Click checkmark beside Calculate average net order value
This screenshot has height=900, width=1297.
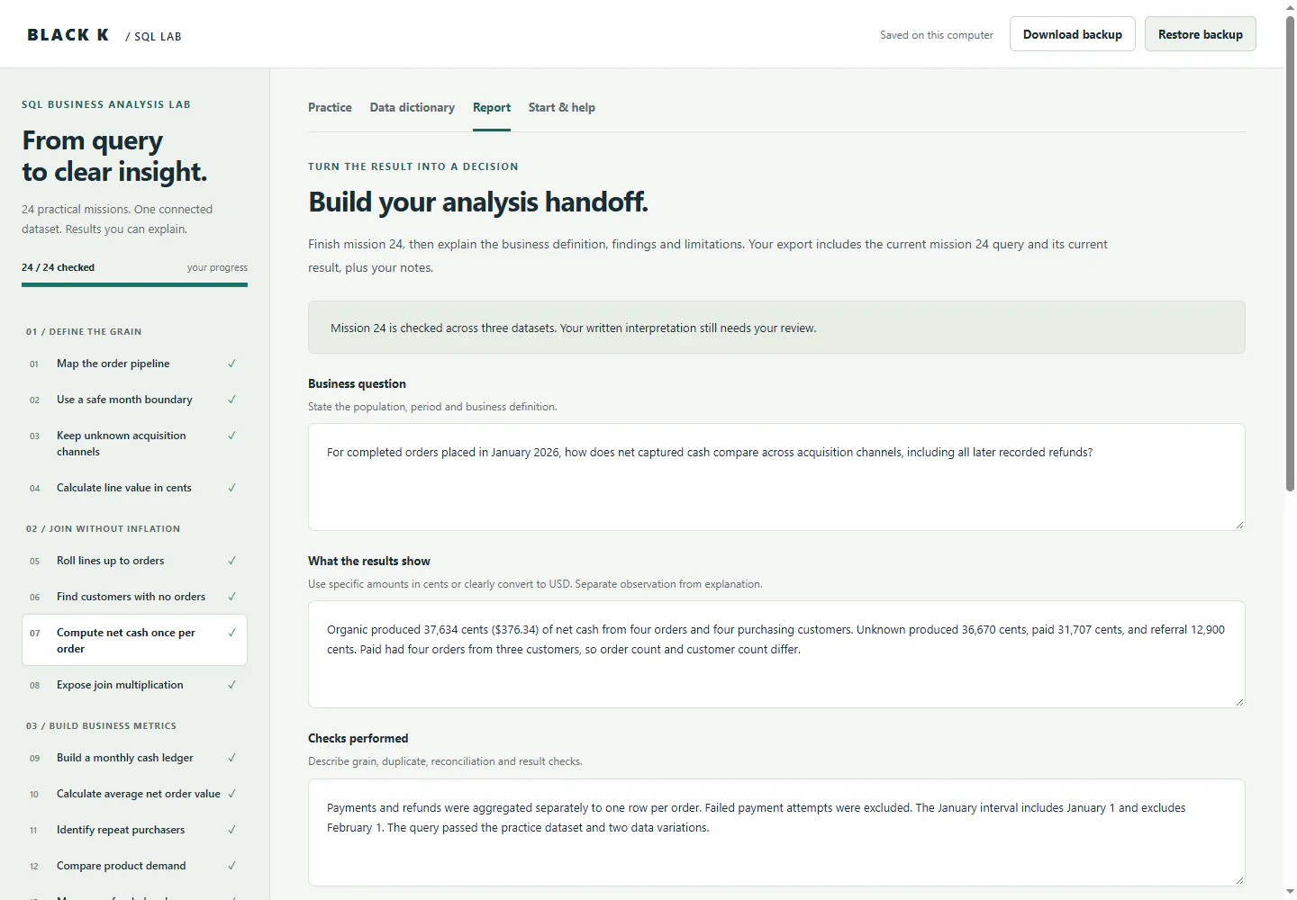[232, 794]
